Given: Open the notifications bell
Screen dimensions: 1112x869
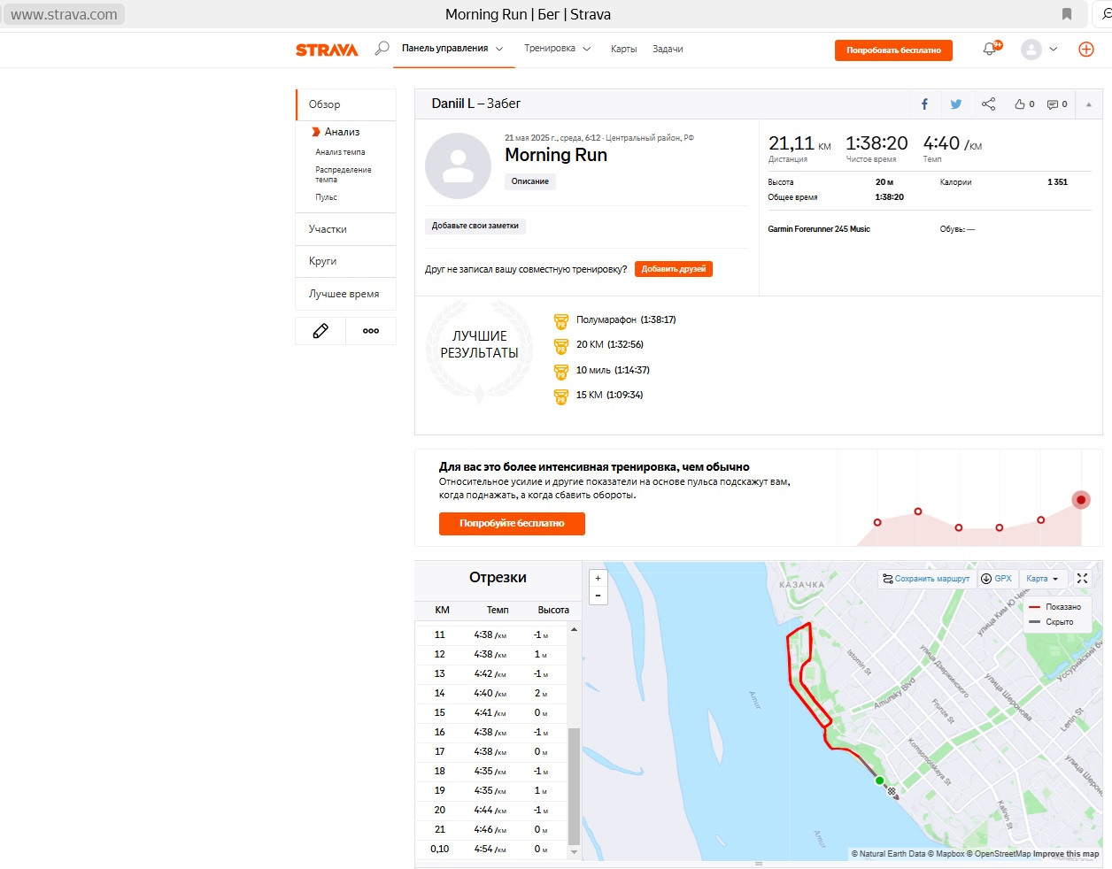Looking at the screenshot, I should (x=990, y=49).
